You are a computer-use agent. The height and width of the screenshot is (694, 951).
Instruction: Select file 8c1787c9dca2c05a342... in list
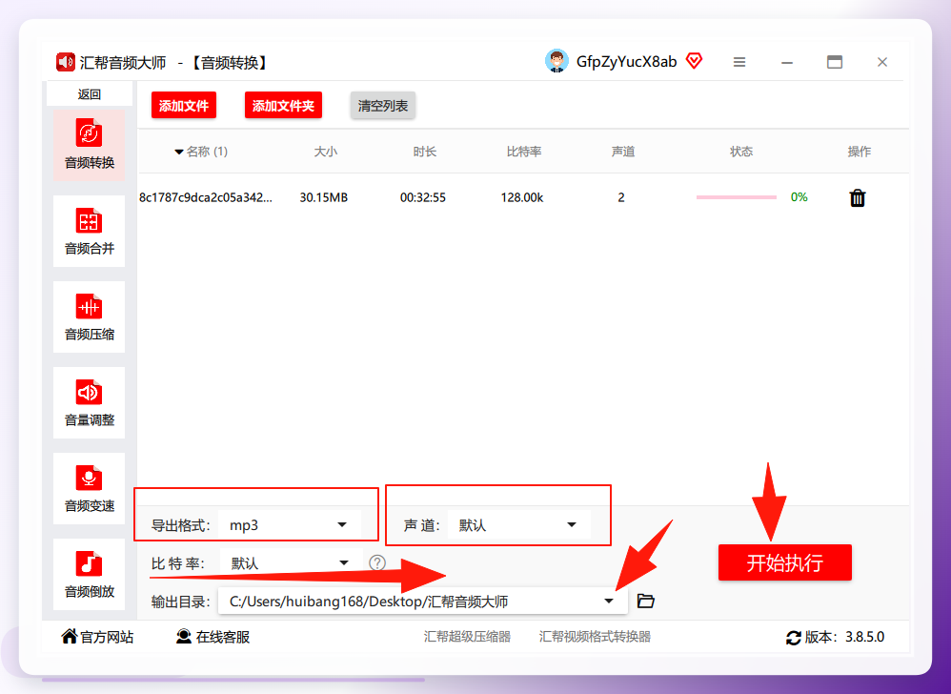206,197
